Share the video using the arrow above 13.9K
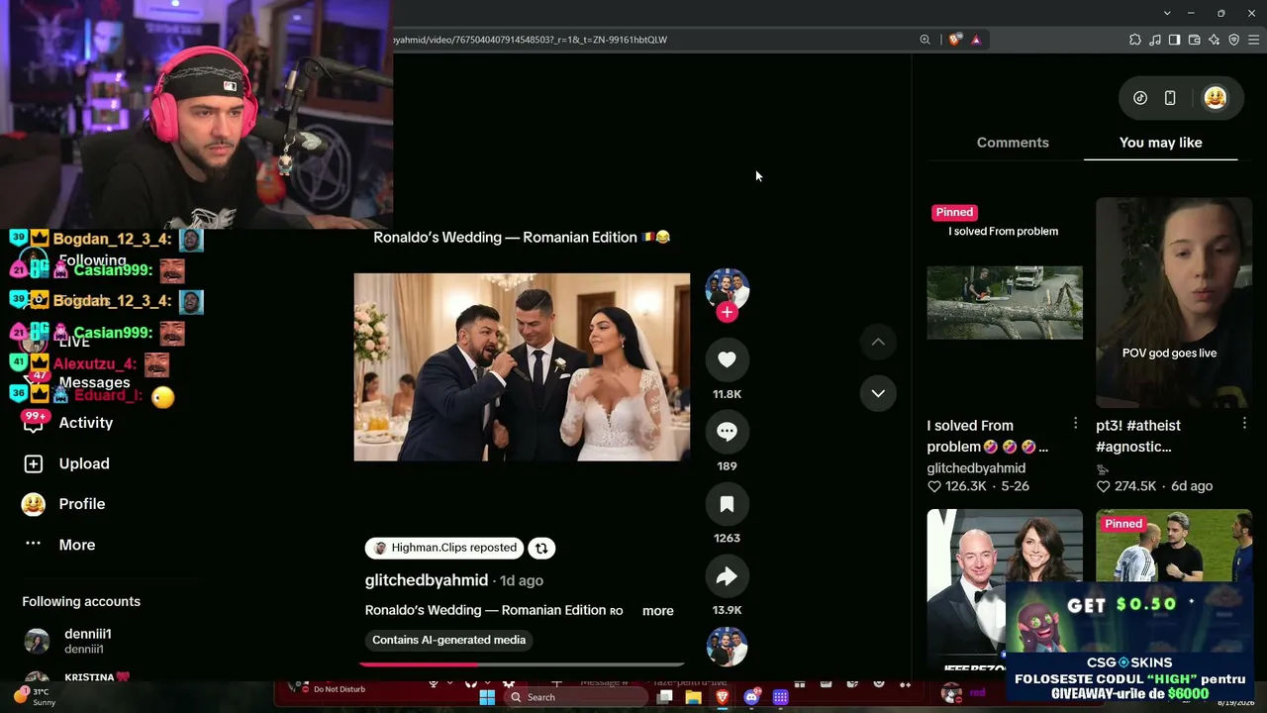Viewport: 1267px width, 713px height. (727, 576)
